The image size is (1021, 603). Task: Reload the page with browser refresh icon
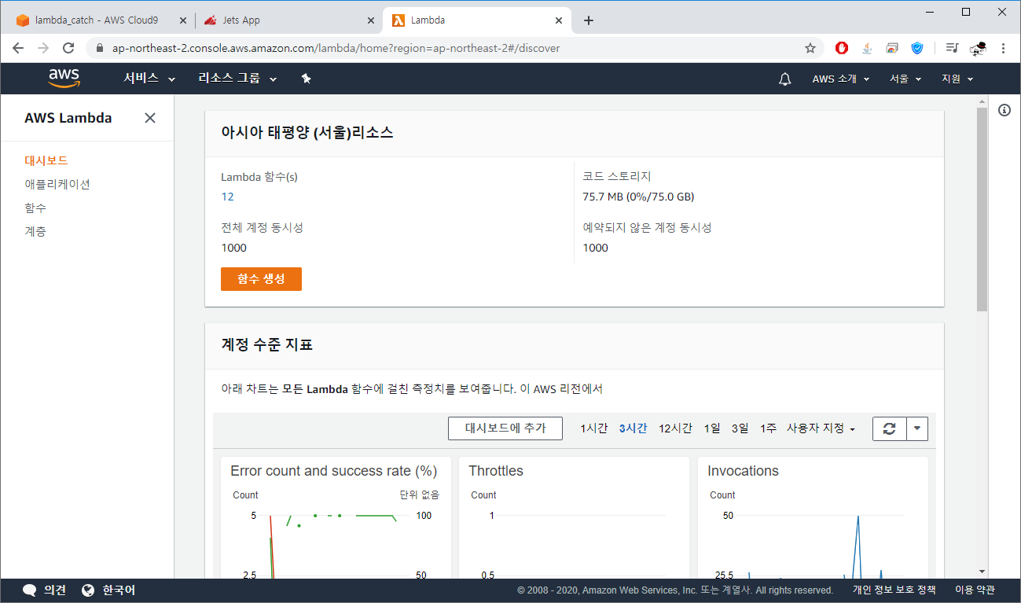(x=68, y=48)
